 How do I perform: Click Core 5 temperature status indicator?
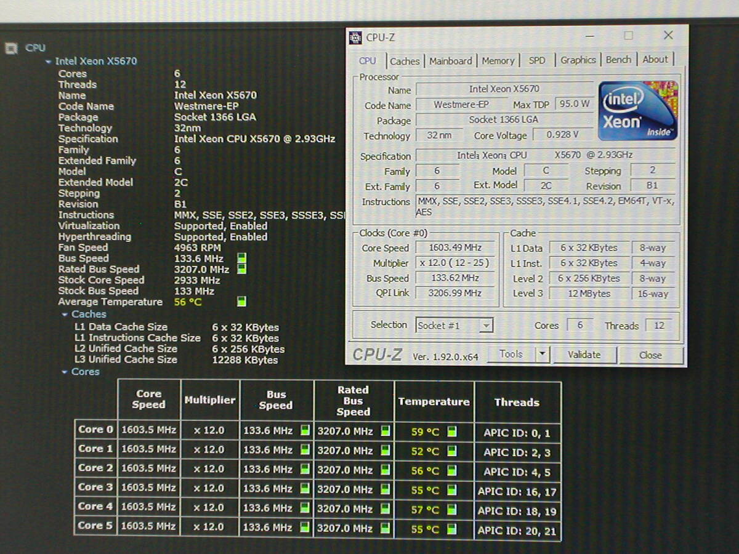tap(452, 529)
